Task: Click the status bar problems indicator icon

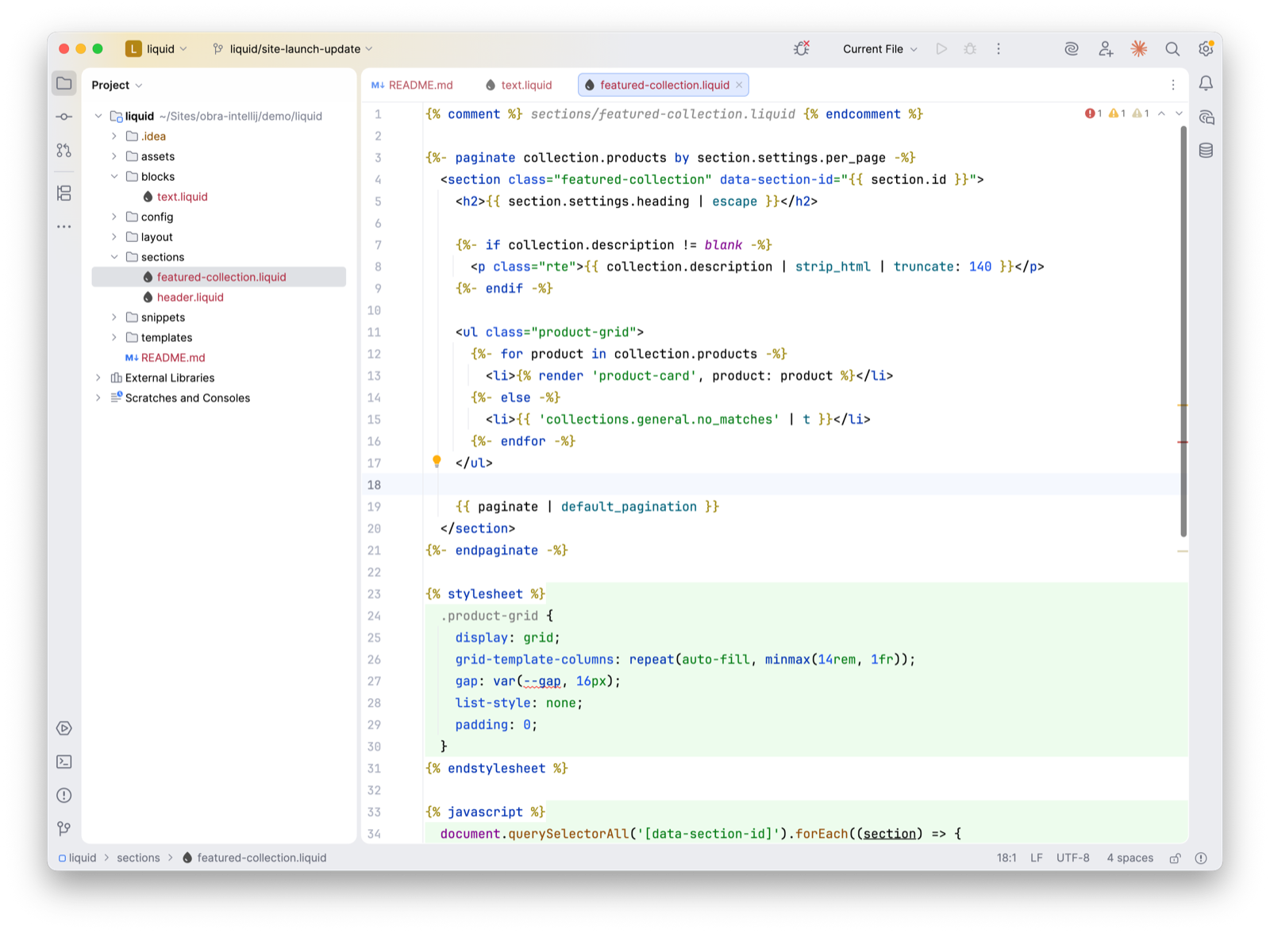Action: (x=1201, y=858)
